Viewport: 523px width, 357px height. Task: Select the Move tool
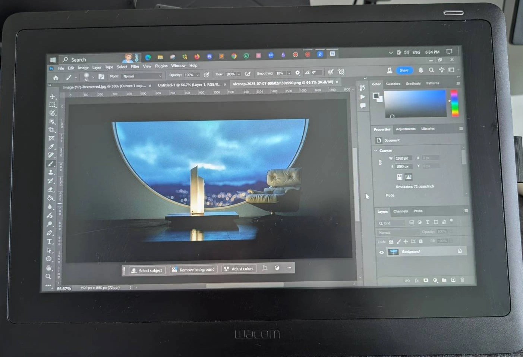[x=52, y=97]
